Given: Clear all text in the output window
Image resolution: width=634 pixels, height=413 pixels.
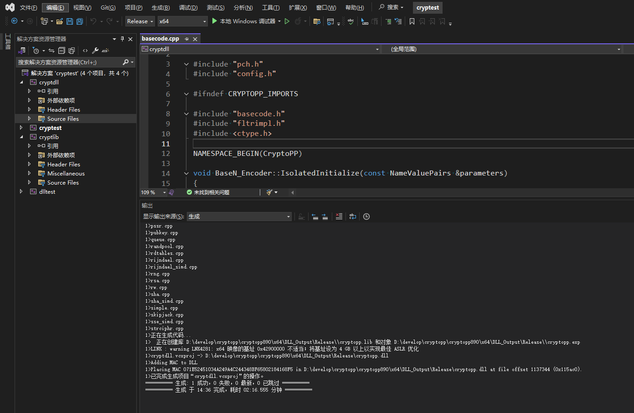Looking at the screenshot, I should (339, 217).
